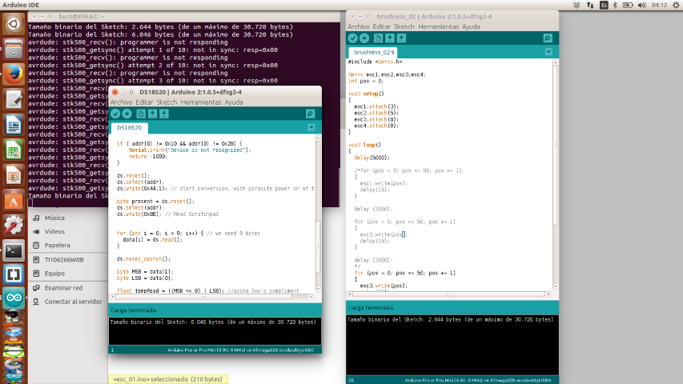Select the brushless_02 sketch tab
This screenshot has width=683, height=384.
coord(373,52)
